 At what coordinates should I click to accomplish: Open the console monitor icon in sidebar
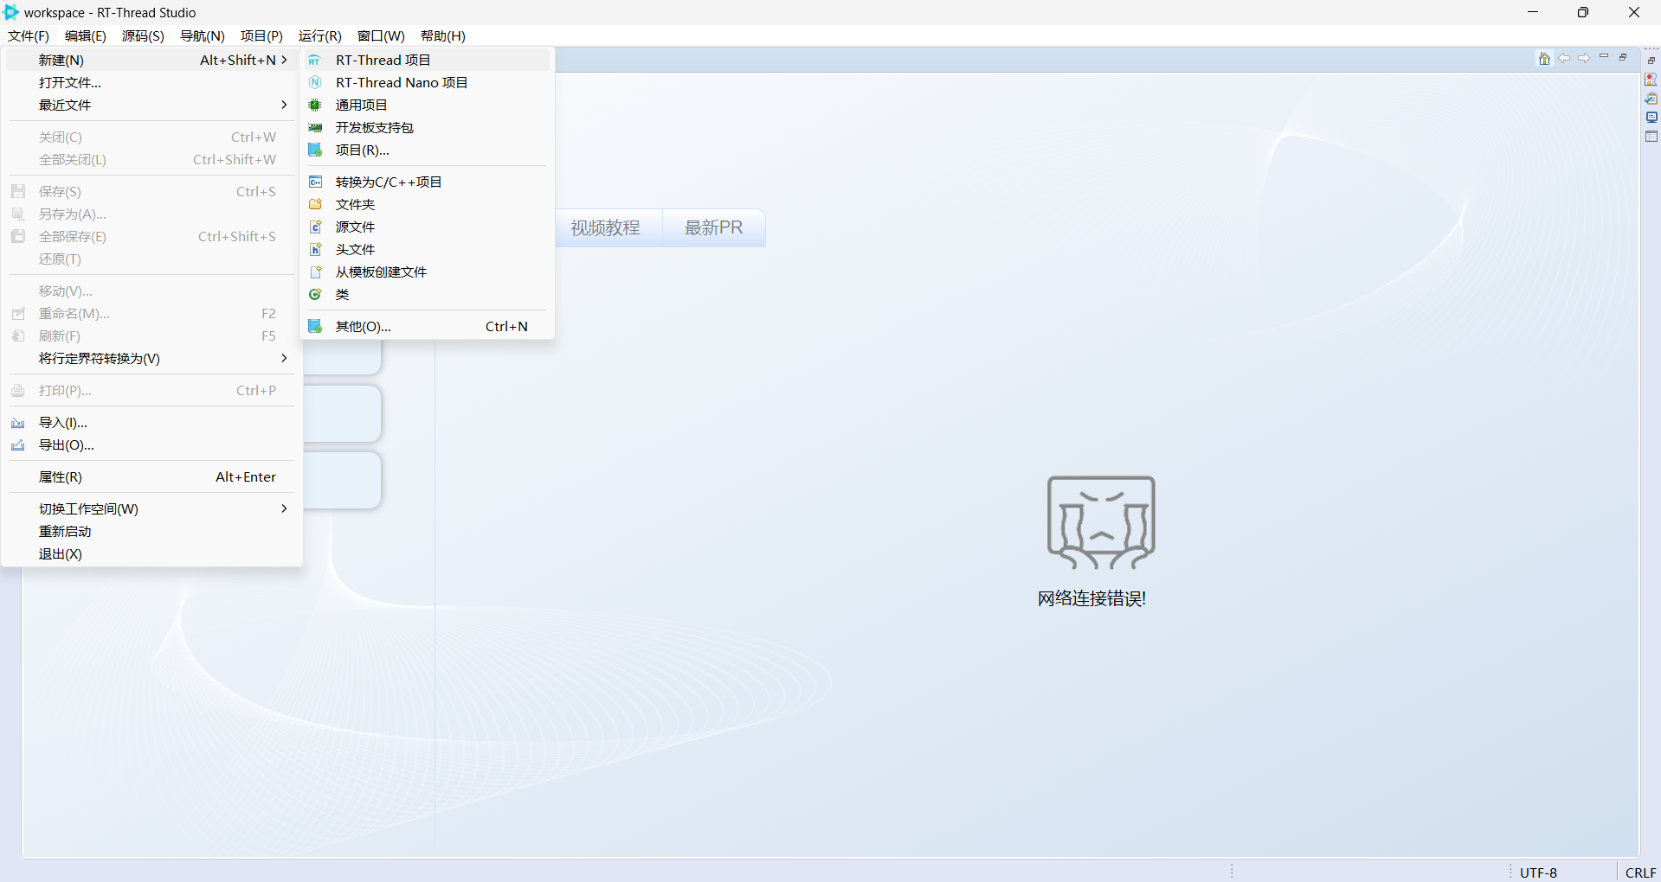[x=1651, y=118]
